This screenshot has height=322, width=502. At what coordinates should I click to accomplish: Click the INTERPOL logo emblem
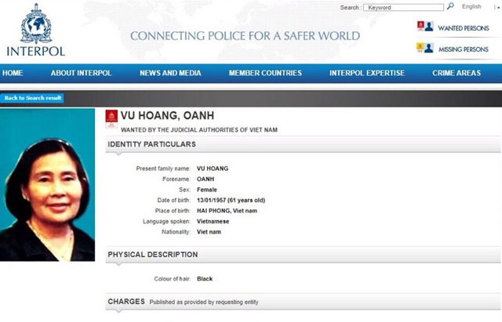click(35, 24)
